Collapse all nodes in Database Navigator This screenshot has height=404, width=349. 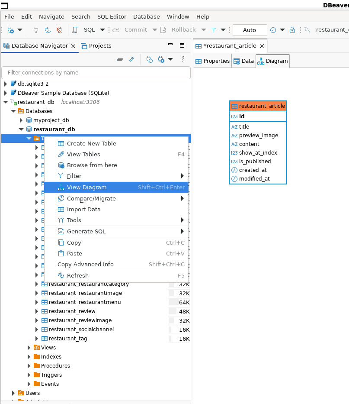[x=120, y=60]
